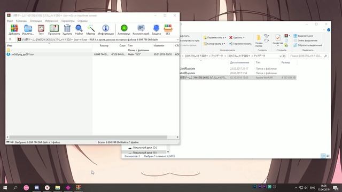Select the folder dated 23.02.2017 in Explorer

pos(238,69)
